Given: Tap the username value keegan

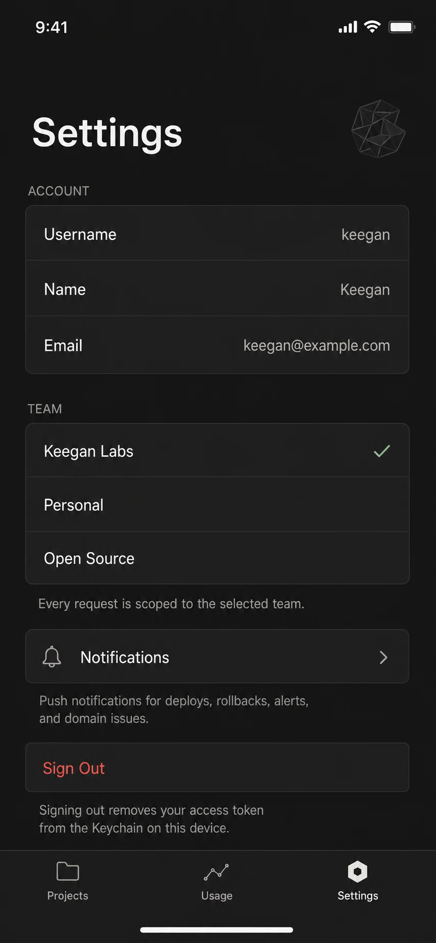Looking at the screenshot, I should point(365,235).
